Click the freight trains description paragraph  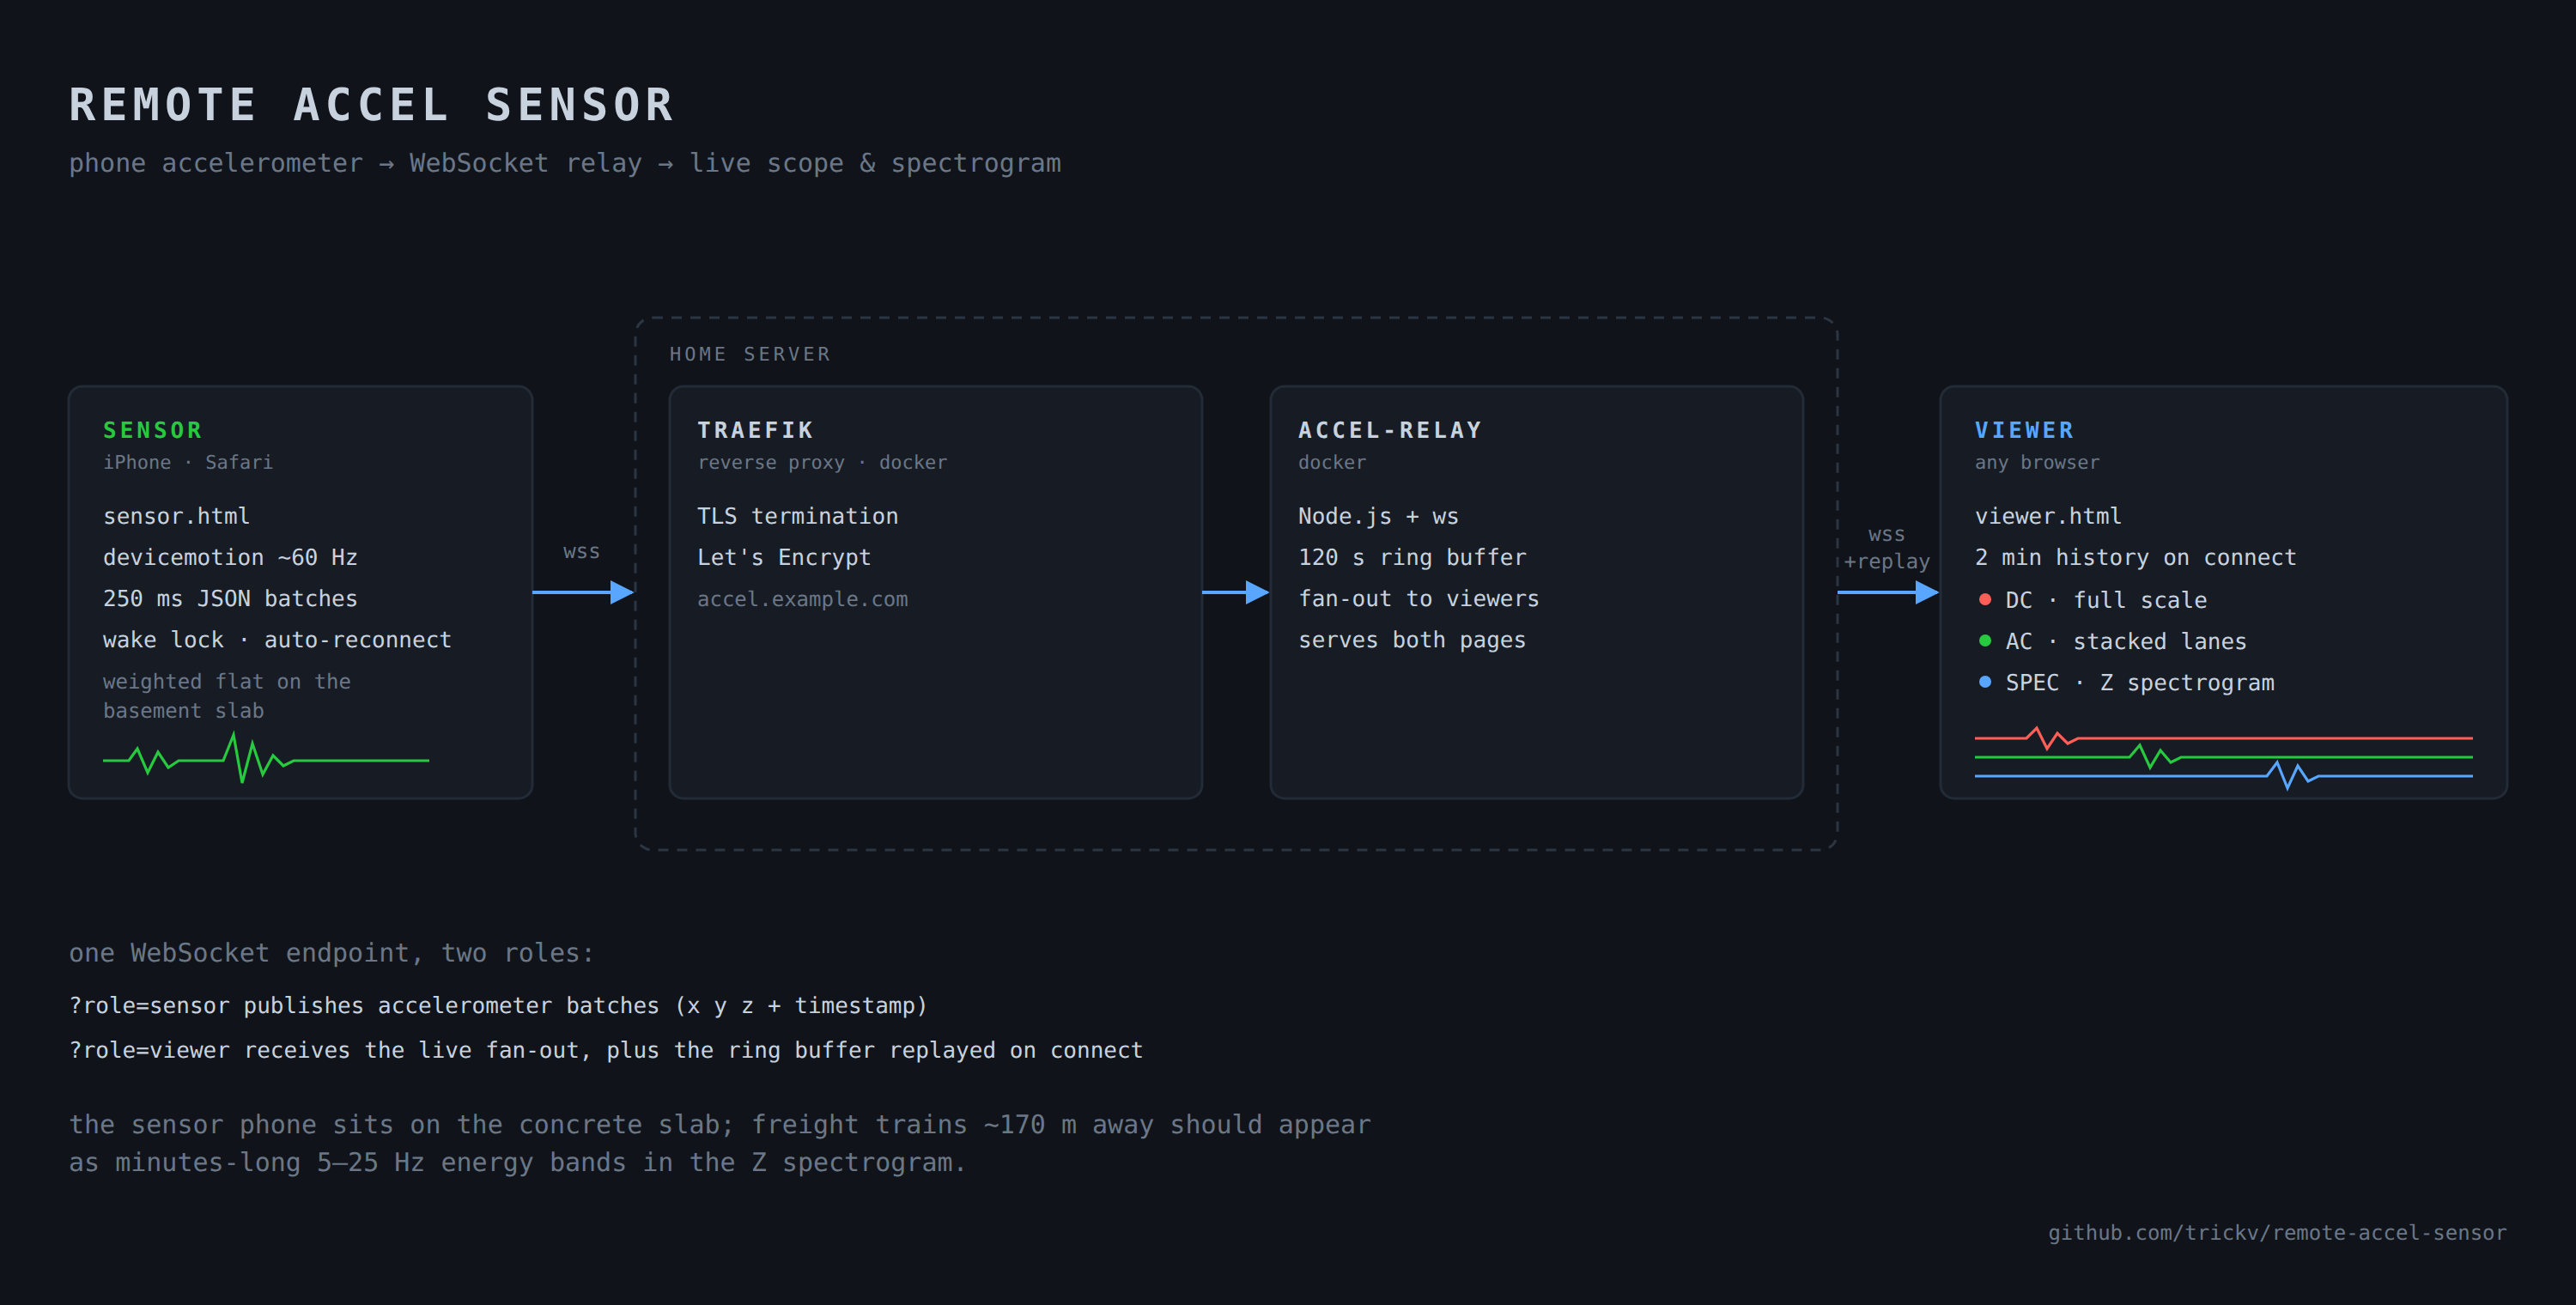[x=720, y=1144]
